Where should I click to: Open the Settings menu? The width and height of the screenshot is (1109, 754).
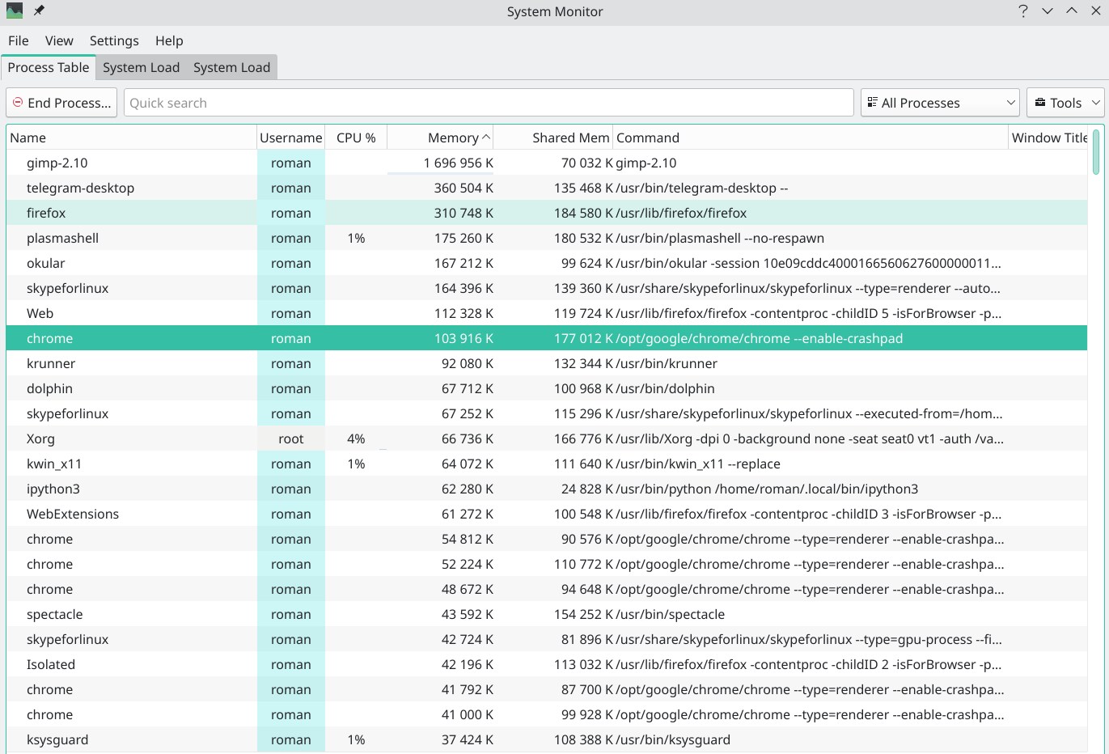coord(114,40)
